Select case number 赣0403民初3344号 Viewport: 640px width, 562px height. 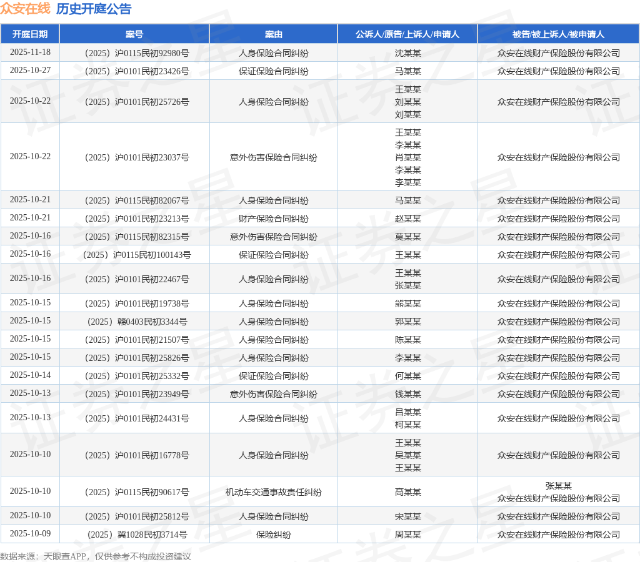coord(137,322)
